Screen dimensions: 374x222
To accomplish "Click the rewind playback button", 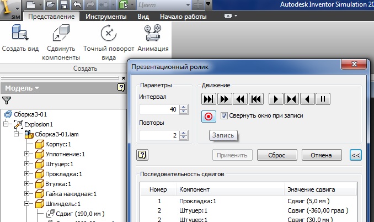I will click(240, 99).
